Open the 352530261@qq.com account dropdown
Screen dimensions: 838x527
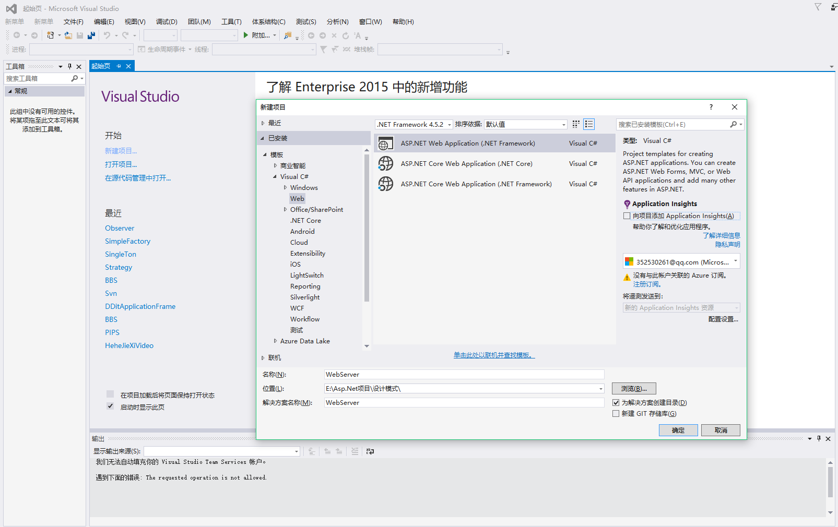click(x=735, y=261)
